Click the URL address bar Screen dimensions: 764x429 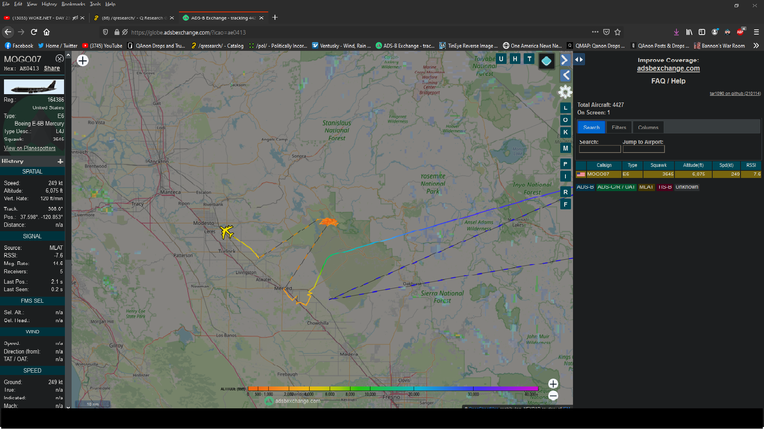(358, 32)
